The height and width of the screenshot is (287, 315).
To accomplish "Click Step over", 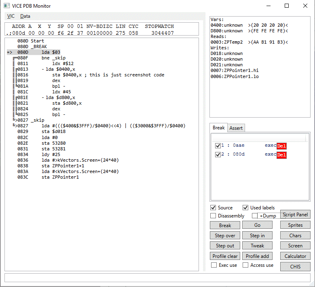I will (x=225, y=236).
